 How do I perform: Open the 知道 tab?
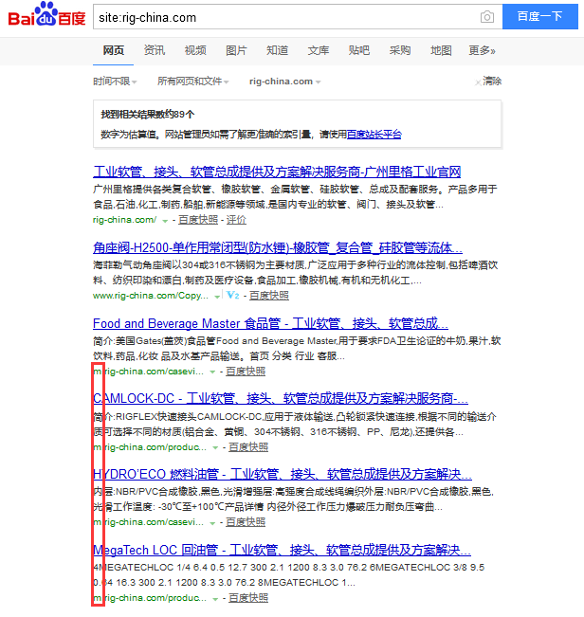pos(277,51)
